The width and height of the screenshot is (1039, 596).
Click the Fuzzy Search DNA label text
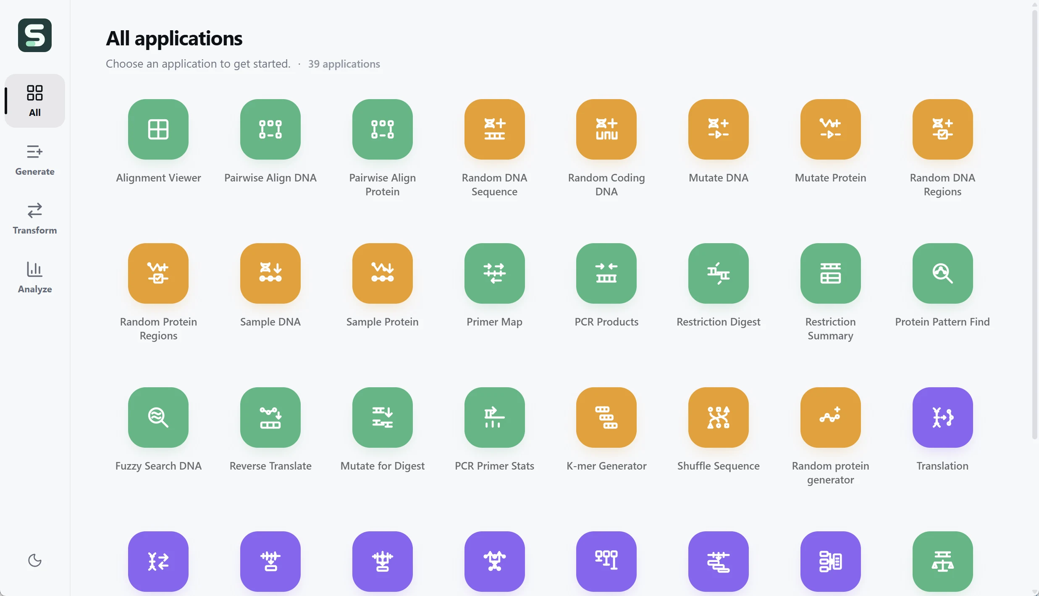(x=158, y=466)
